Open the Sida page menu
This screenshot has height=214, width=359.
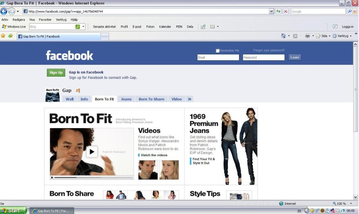(323, 36)
